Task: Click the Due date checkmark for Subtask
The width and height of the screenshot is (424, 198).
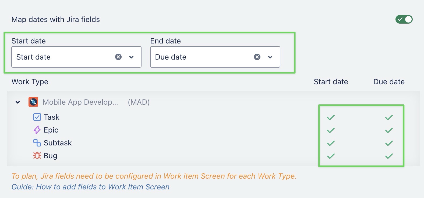Action: [x=389, y=143]
